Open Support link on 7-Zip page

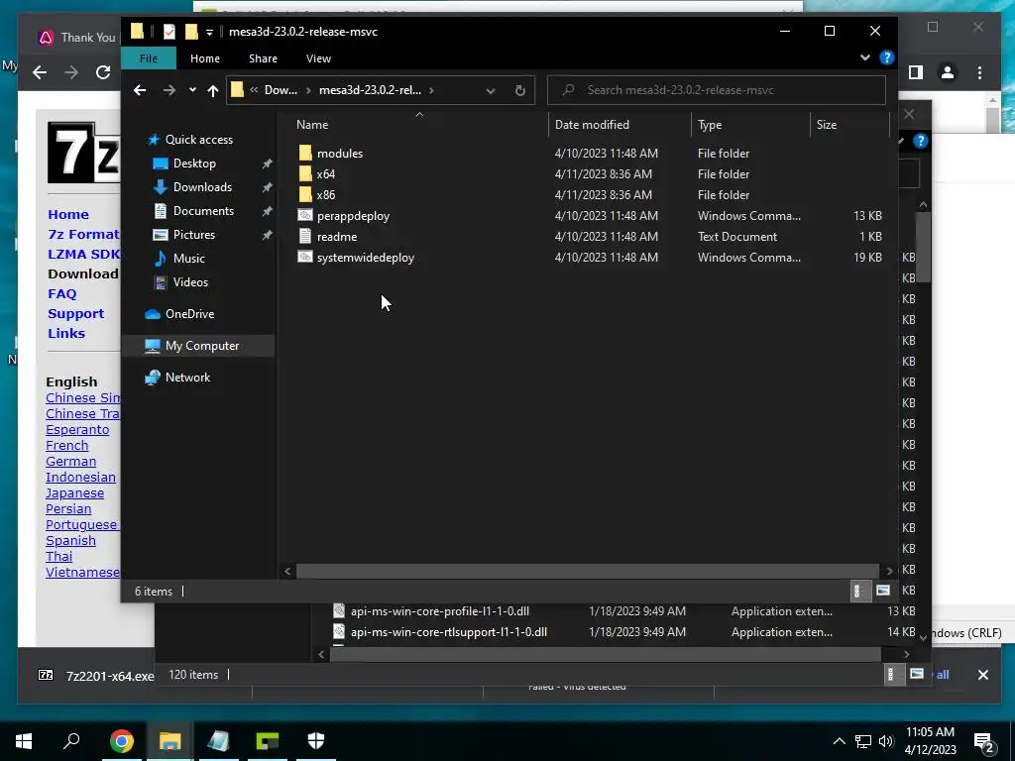coord(75,314)
